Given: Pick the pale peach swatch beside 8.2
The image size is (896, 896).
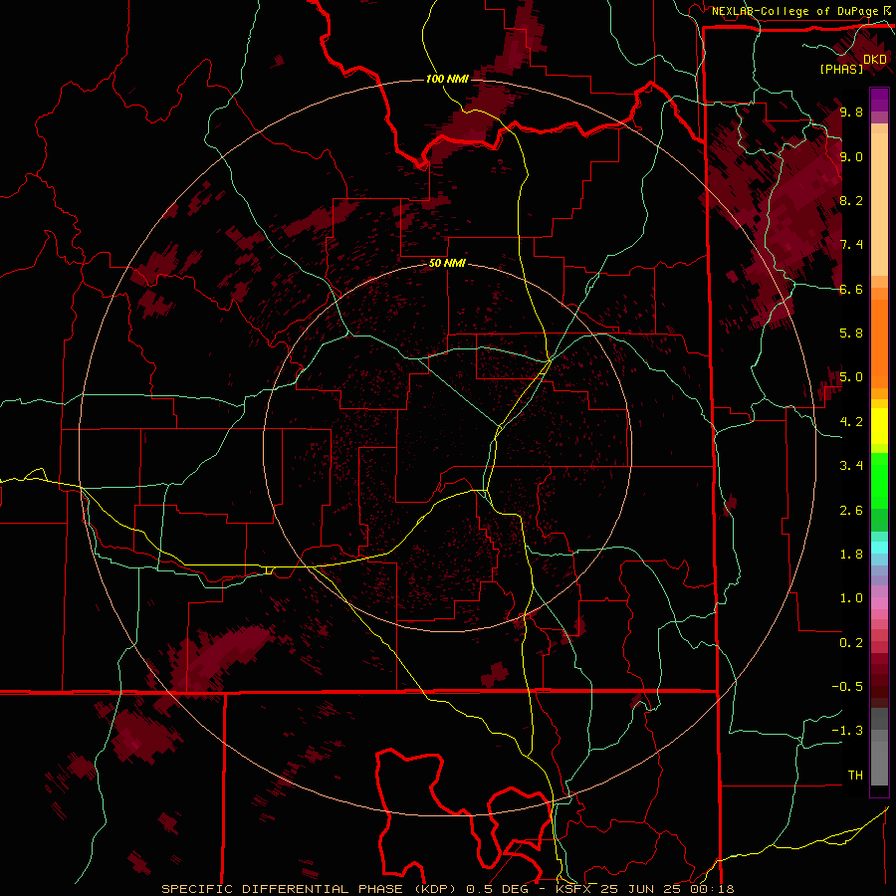Looking at the screenshot, I should tap(879, 204).
